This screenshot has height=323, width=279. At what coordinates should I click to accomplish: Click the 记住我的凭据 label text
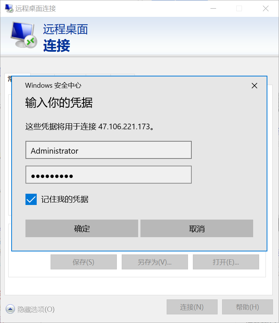coord(65,199)
